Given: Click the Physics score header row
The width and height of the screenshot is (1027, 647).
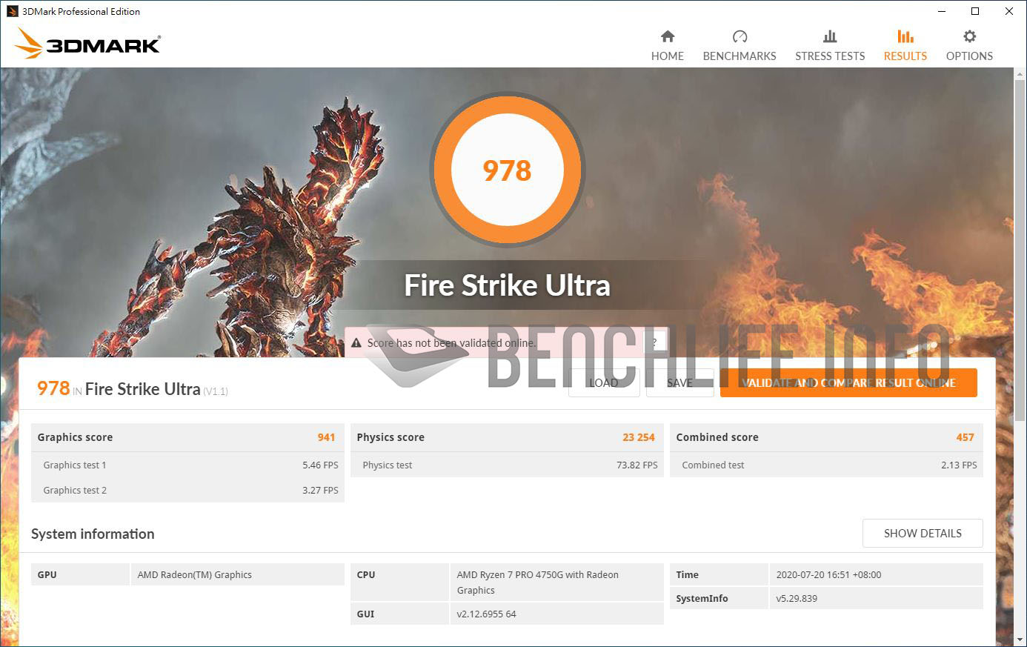Looking at the screenshot, I should pyautogui.click(x=507, y=437).
